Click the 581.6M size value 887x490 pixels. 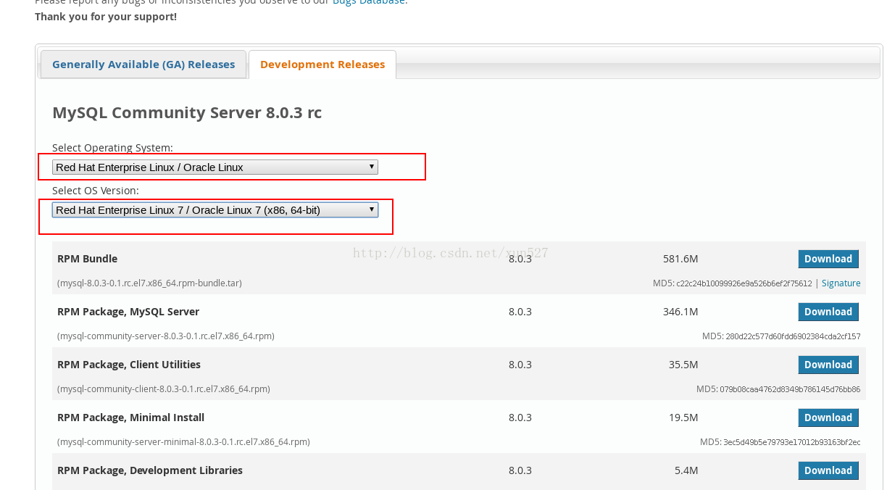[680, 259]
